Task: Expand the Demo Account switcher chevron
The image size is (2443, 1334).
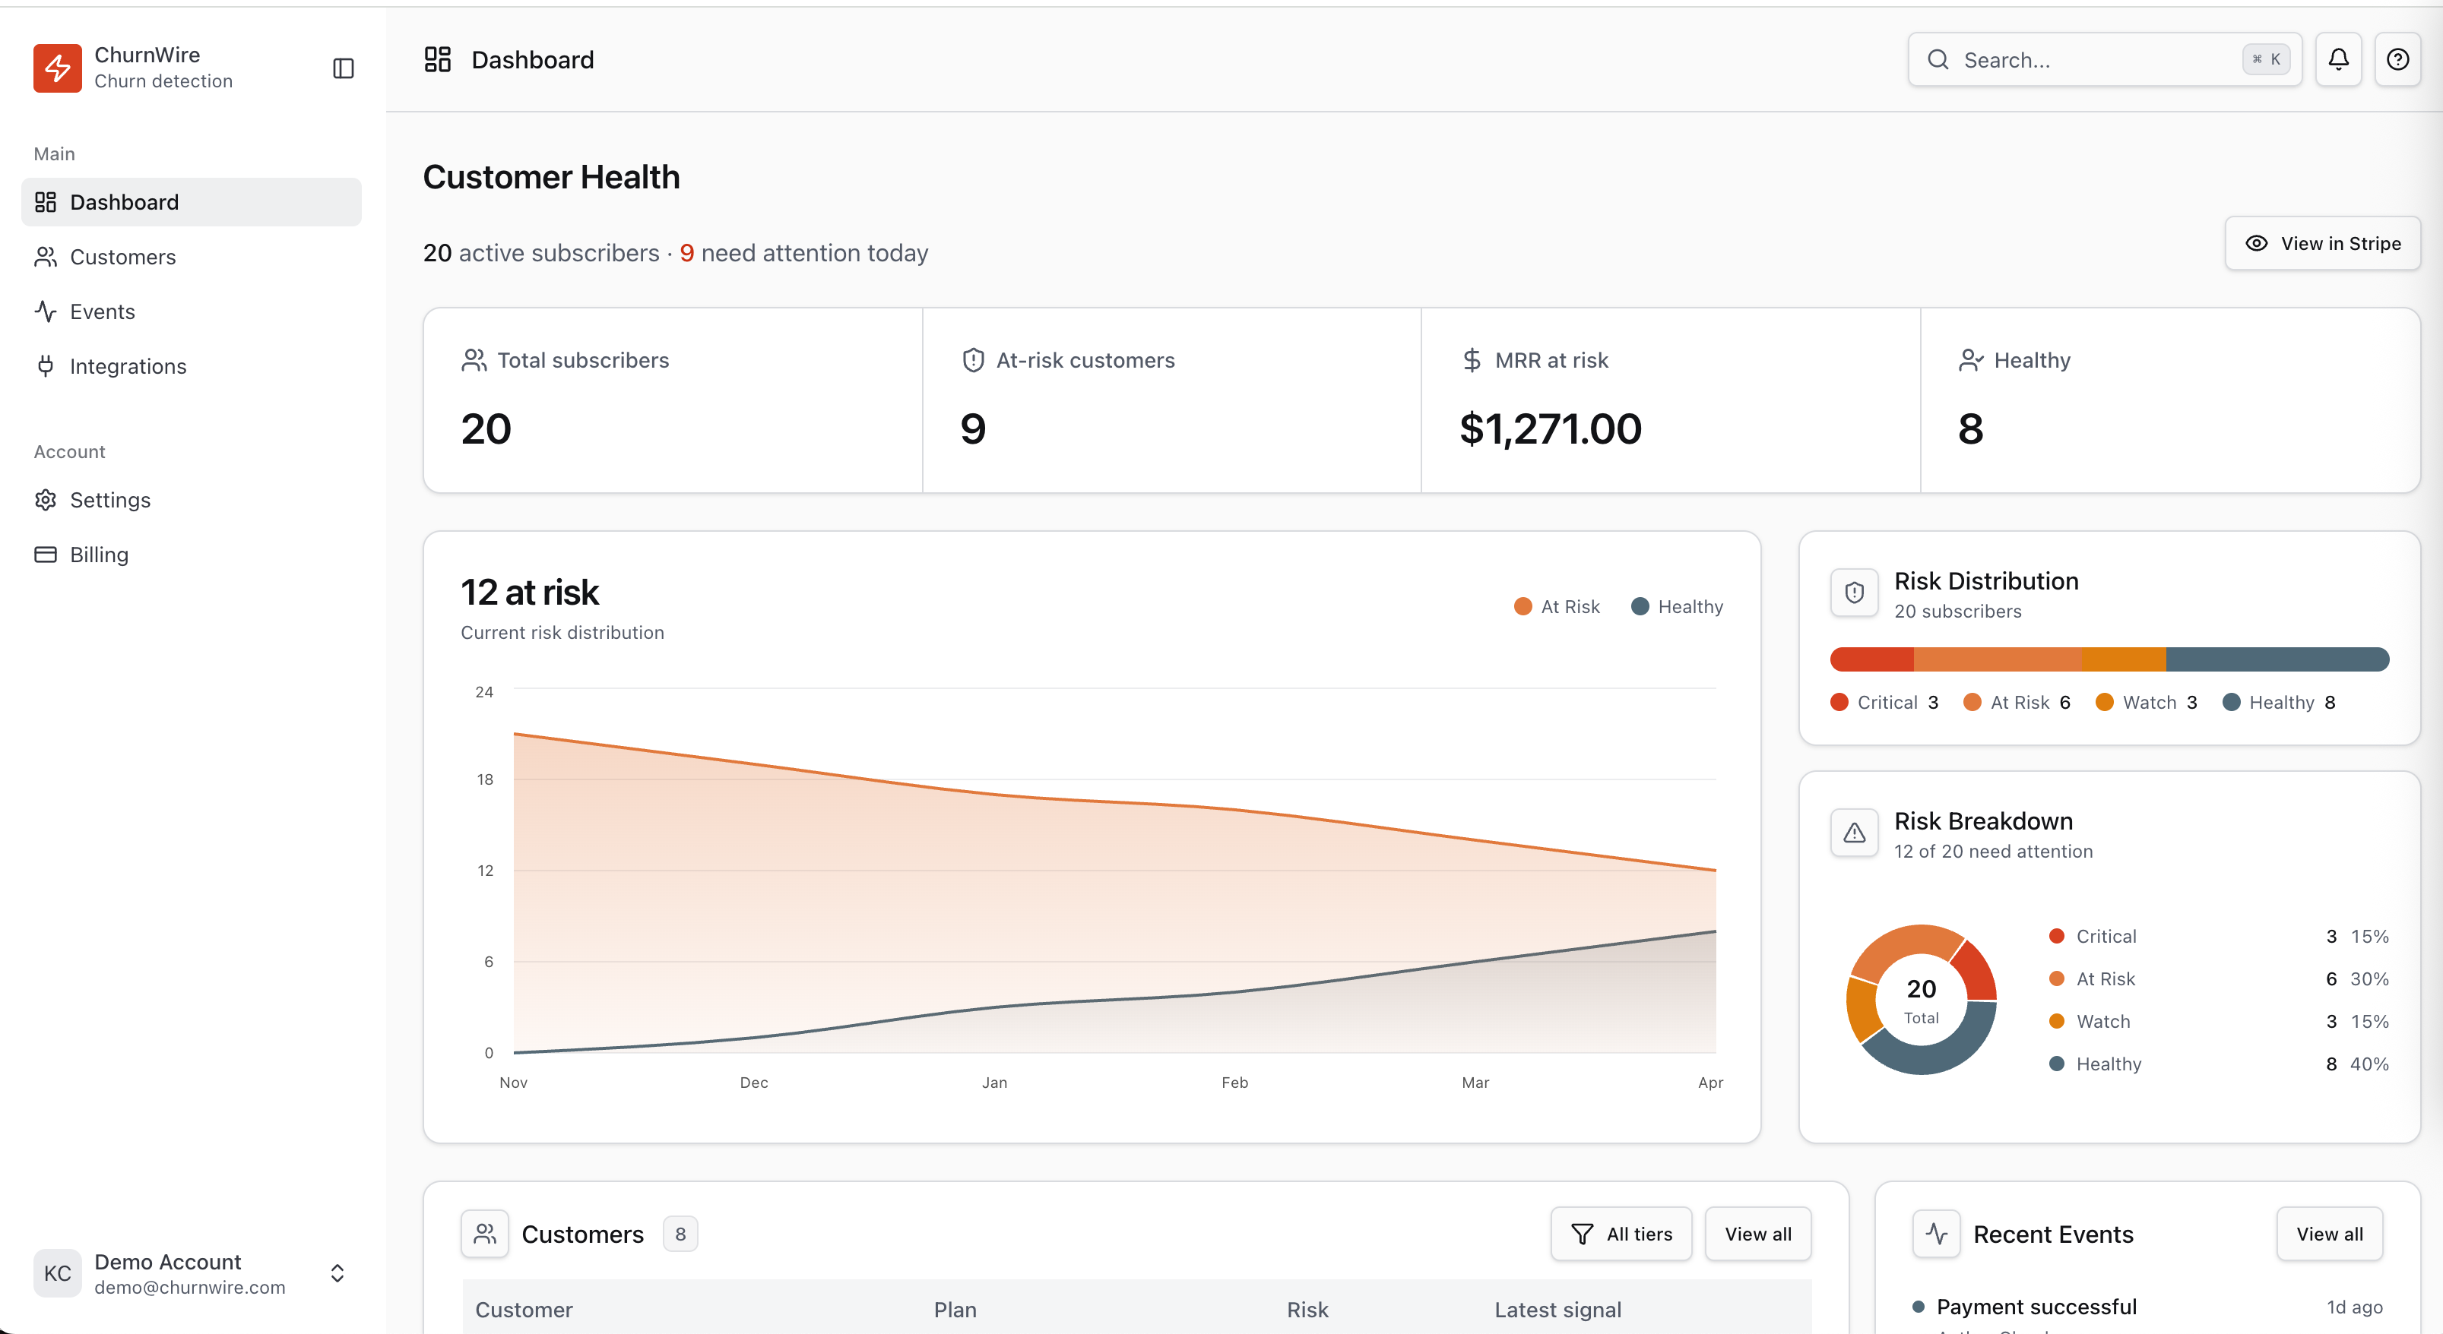Action: [337, 1273]
